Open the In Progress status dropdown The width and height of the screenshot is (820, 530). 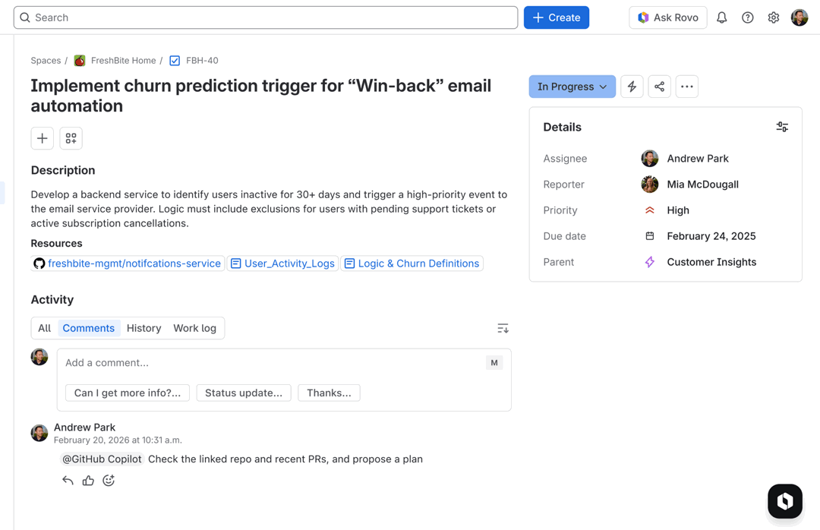point(572,87)
